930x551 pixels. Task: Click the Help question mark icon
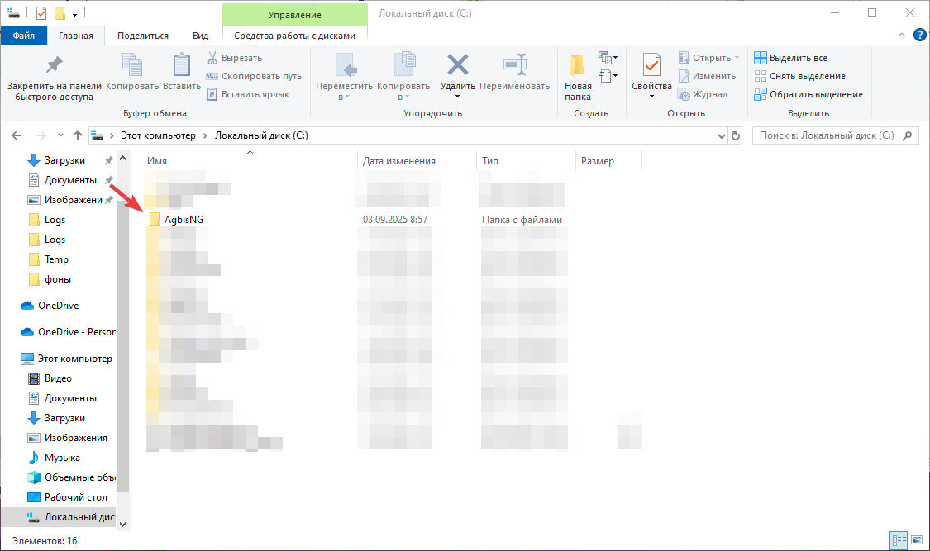pyautogui.click(x=920, y=35)
